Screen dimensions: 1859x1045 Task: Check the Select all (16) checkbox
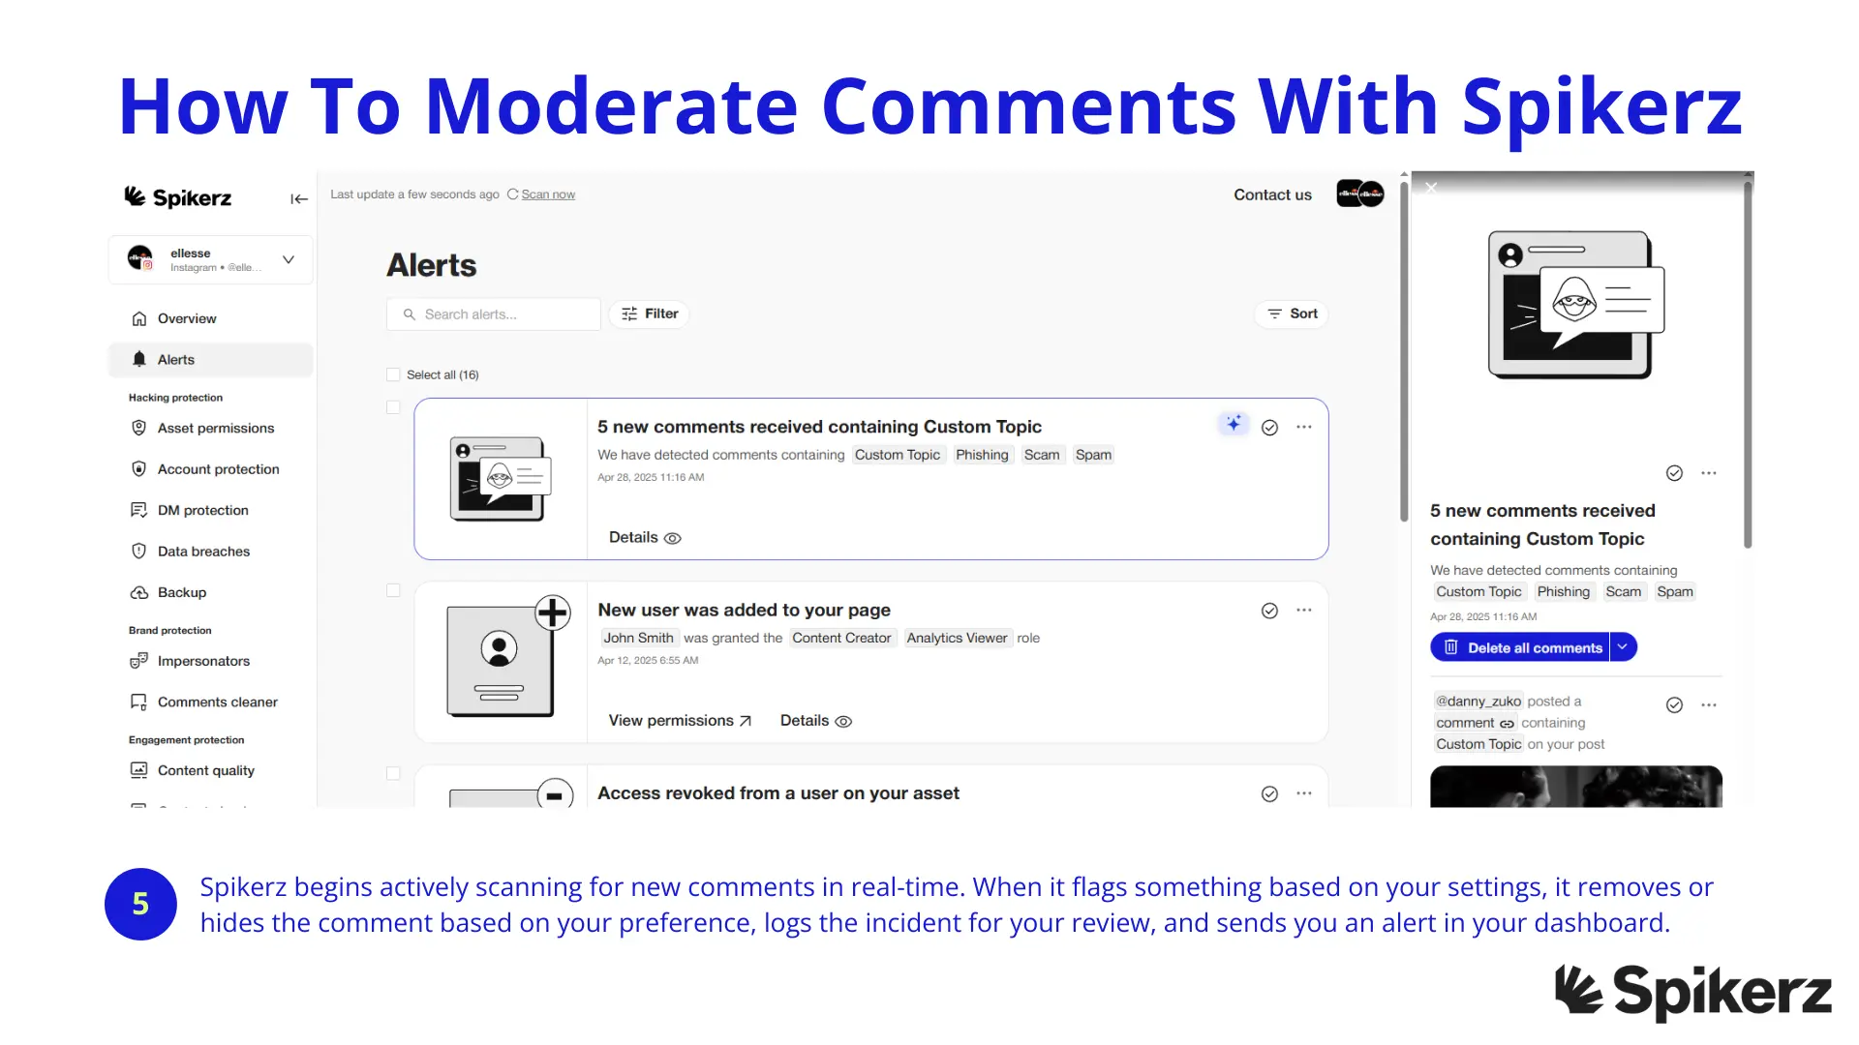point(393,374)
